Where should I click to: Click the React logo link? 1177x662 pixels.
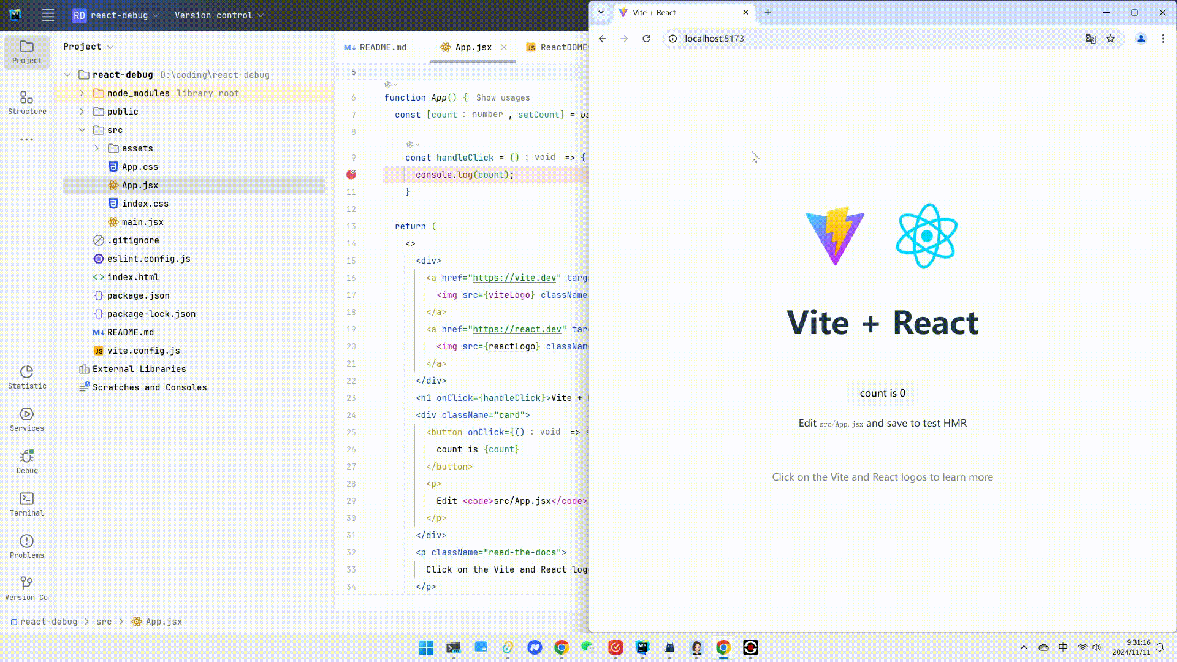point(926,236)
